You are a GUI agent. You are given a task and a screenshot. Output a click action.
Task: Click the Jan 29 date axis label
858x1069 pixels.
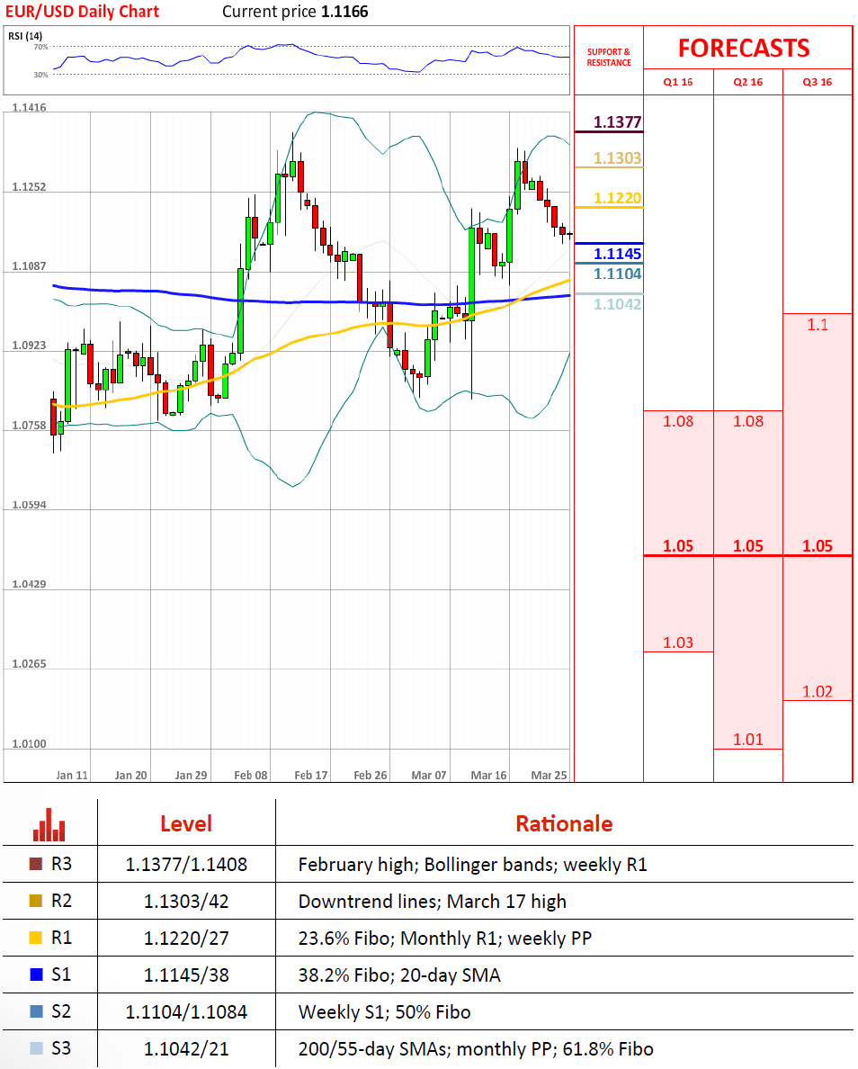click(191, 775)
